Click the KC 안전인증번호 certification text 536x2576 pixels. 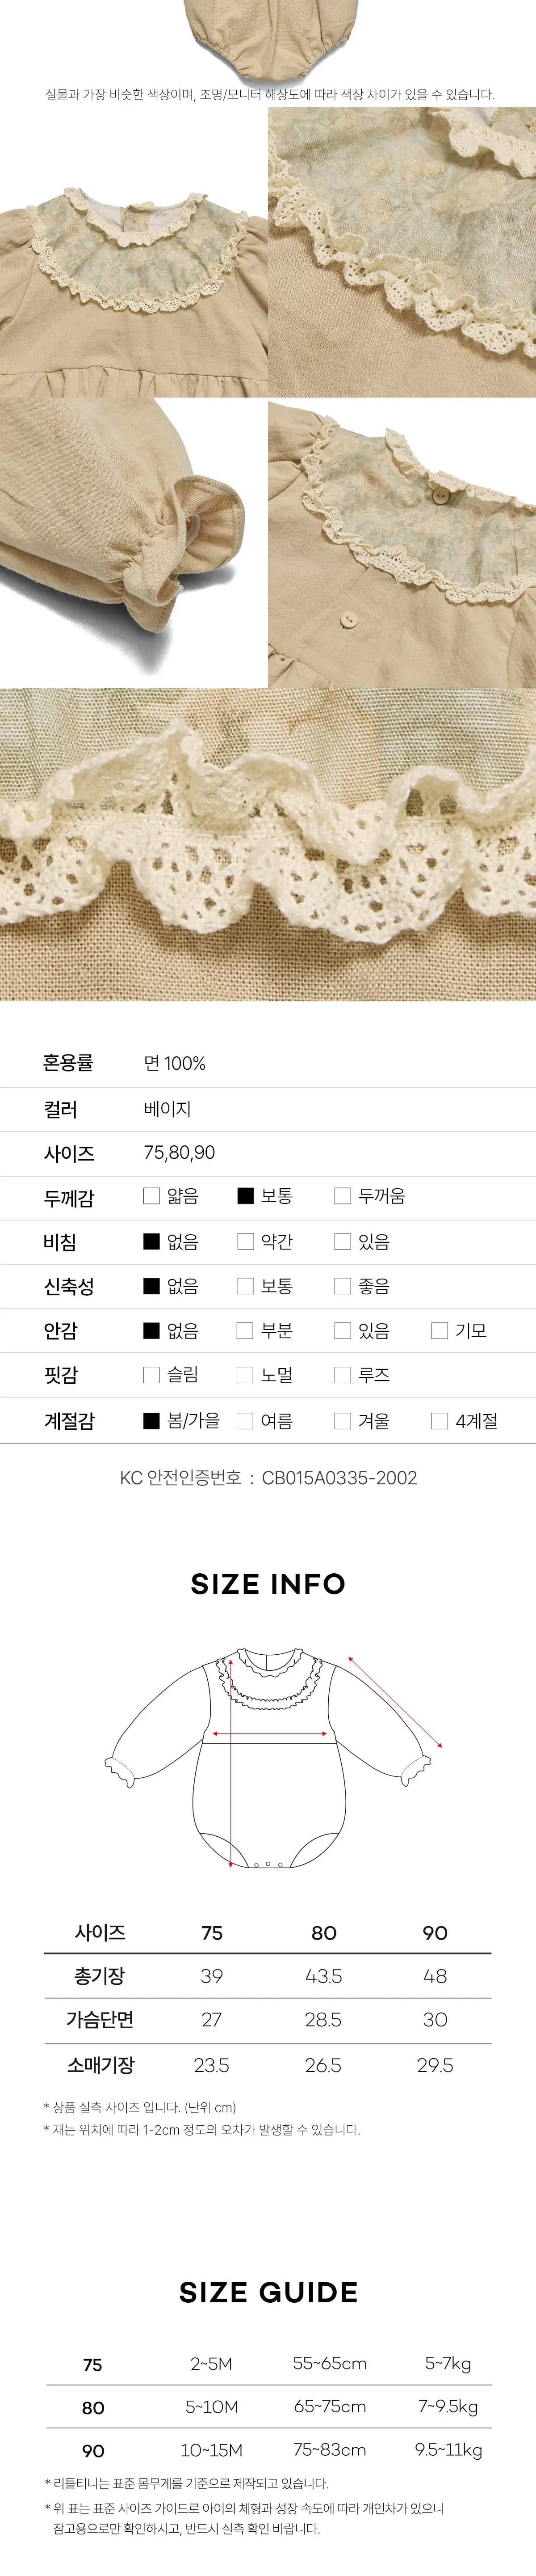click(268, 1478)
